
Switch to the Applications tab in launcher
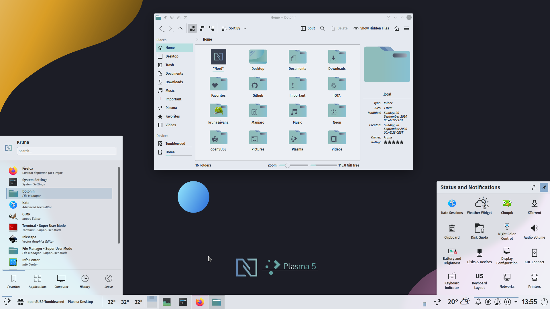[x=38, y=282]
